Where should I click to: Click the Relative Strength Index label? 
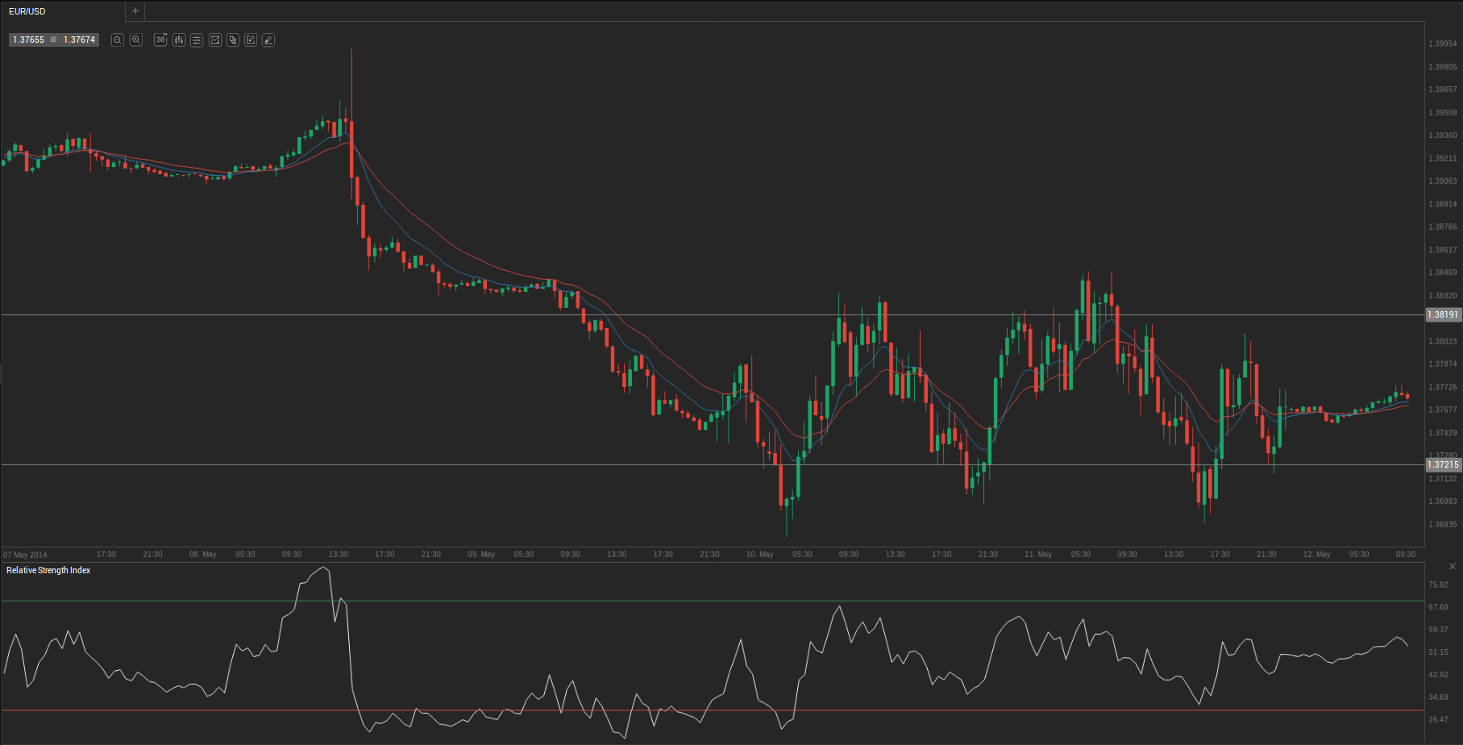pos(48,571)
